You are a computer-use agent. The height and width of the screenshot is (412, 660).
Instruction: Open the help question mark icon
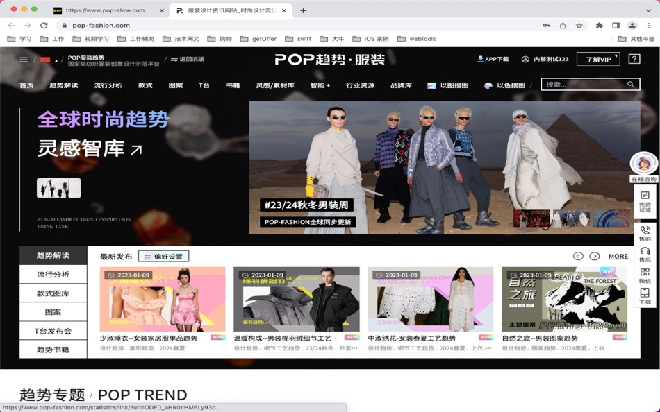coord(634,59)
